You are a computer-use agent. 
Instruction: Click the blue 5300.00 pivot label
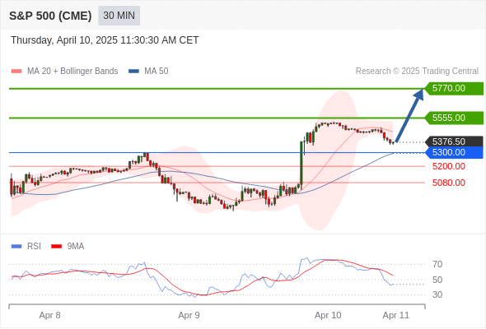click(x=454, y=153)
